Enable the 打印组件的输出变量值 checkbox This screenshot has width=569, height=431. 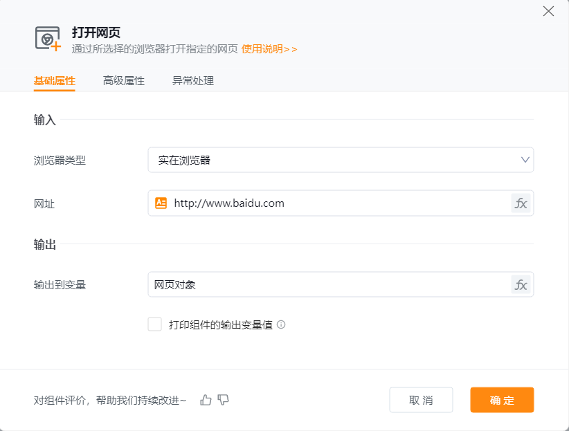pos(155,324)
